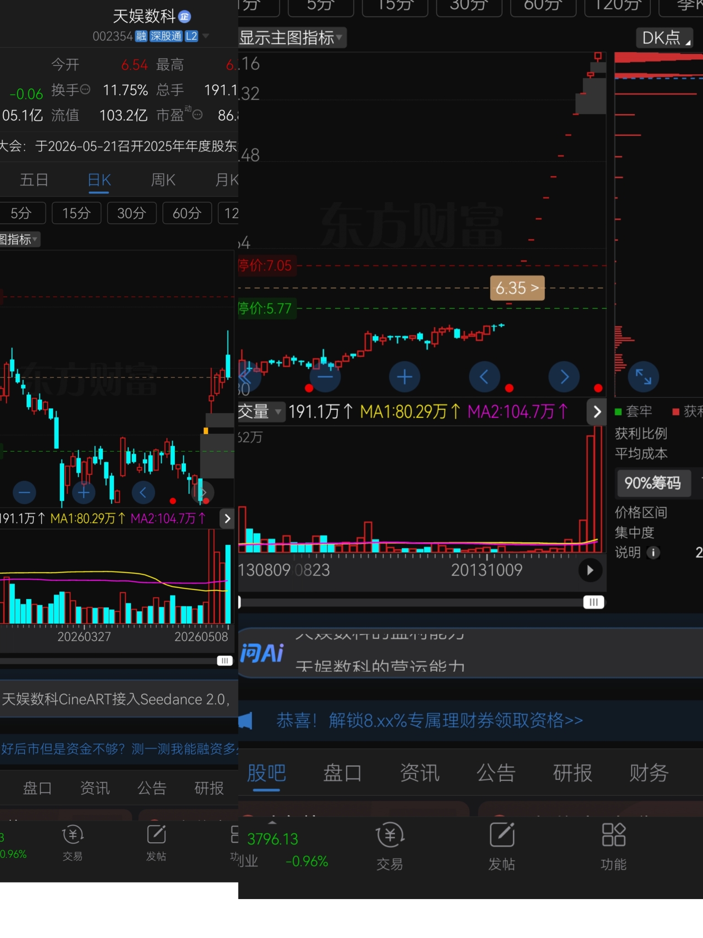Select the 周K chart tab
The width and height of the screenshot is (703, 938).
[163, 180]
